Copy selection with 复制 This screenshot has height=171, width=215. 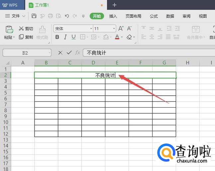(x=26, y=37)
